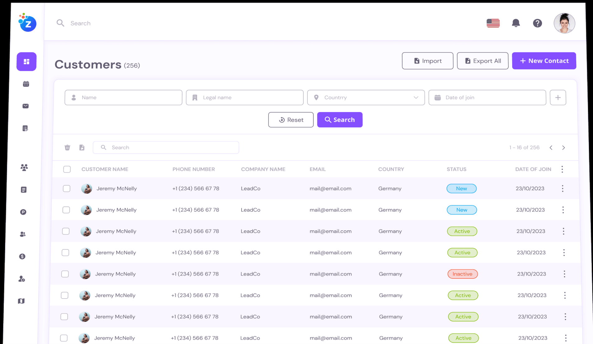Open the map sidebar icon
Viewport: 593px width, 344px height.
[21, 301]
